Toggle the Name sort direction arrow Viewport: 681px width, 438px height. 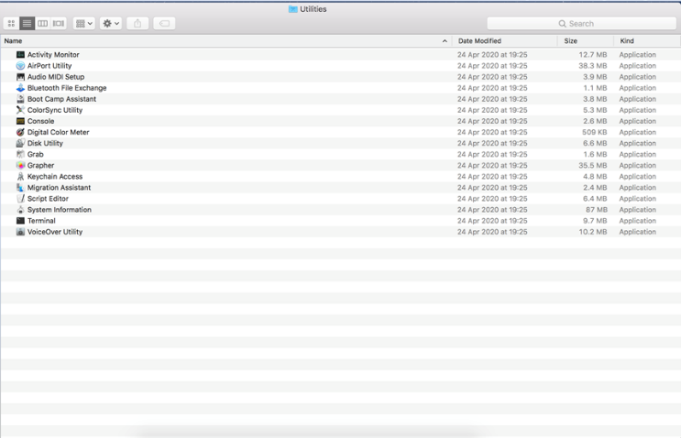(x=445, y=41)
